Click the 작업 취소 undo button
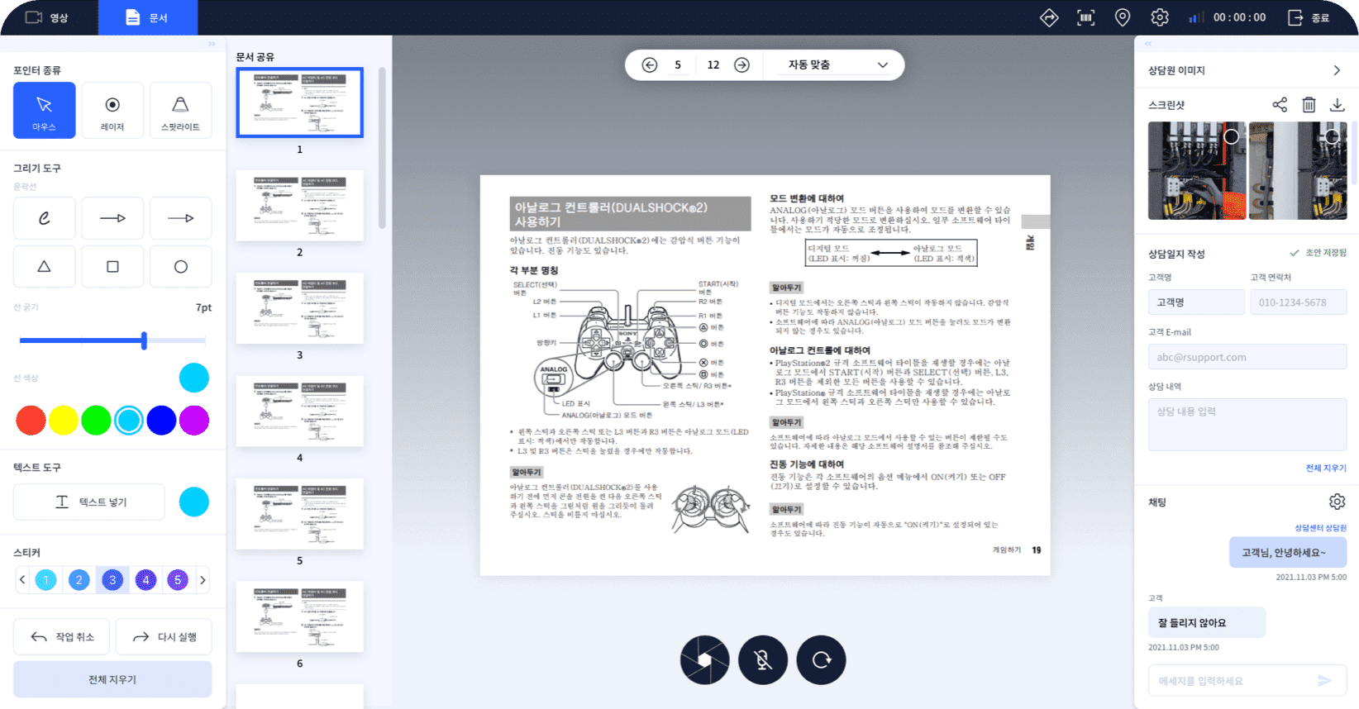1359x709 pixels. pyautogui.click(x=61, y=636)
